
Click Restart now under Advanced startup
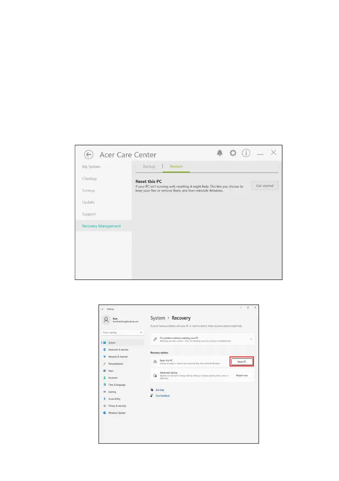pyautogui.click(x=242, y=376)
